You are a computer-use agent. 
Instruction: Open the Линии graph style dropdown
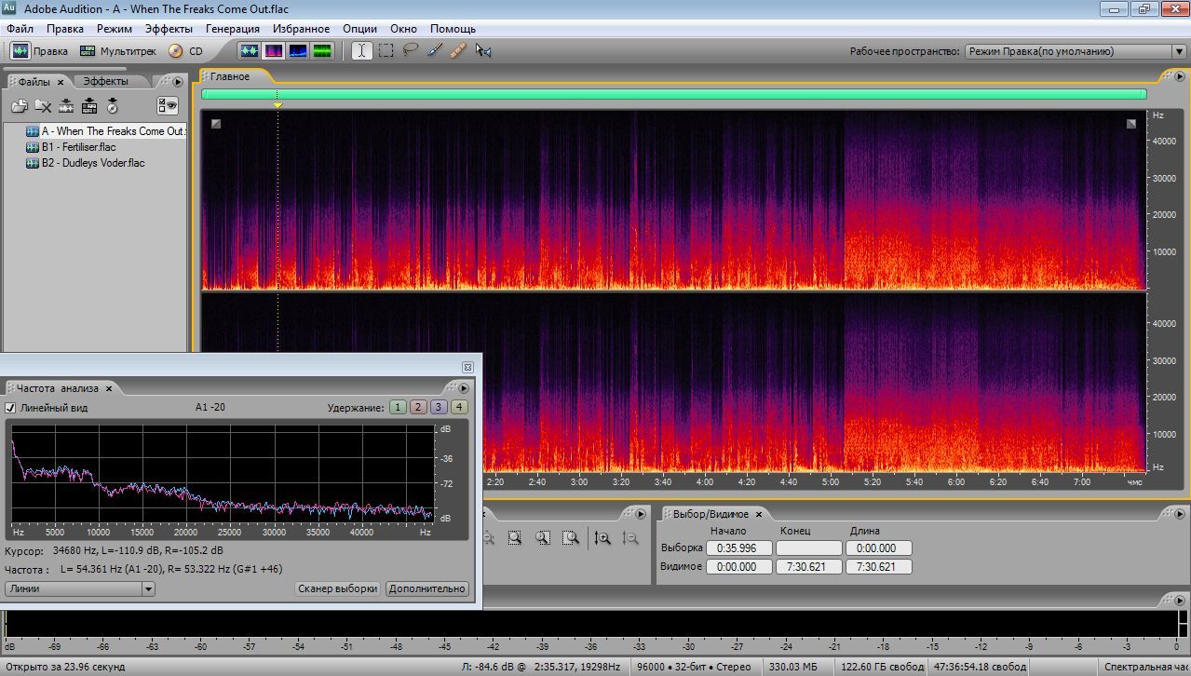point(80,588)
